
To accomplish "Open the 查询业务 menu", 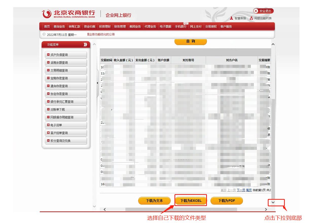I will pos(59,27).
